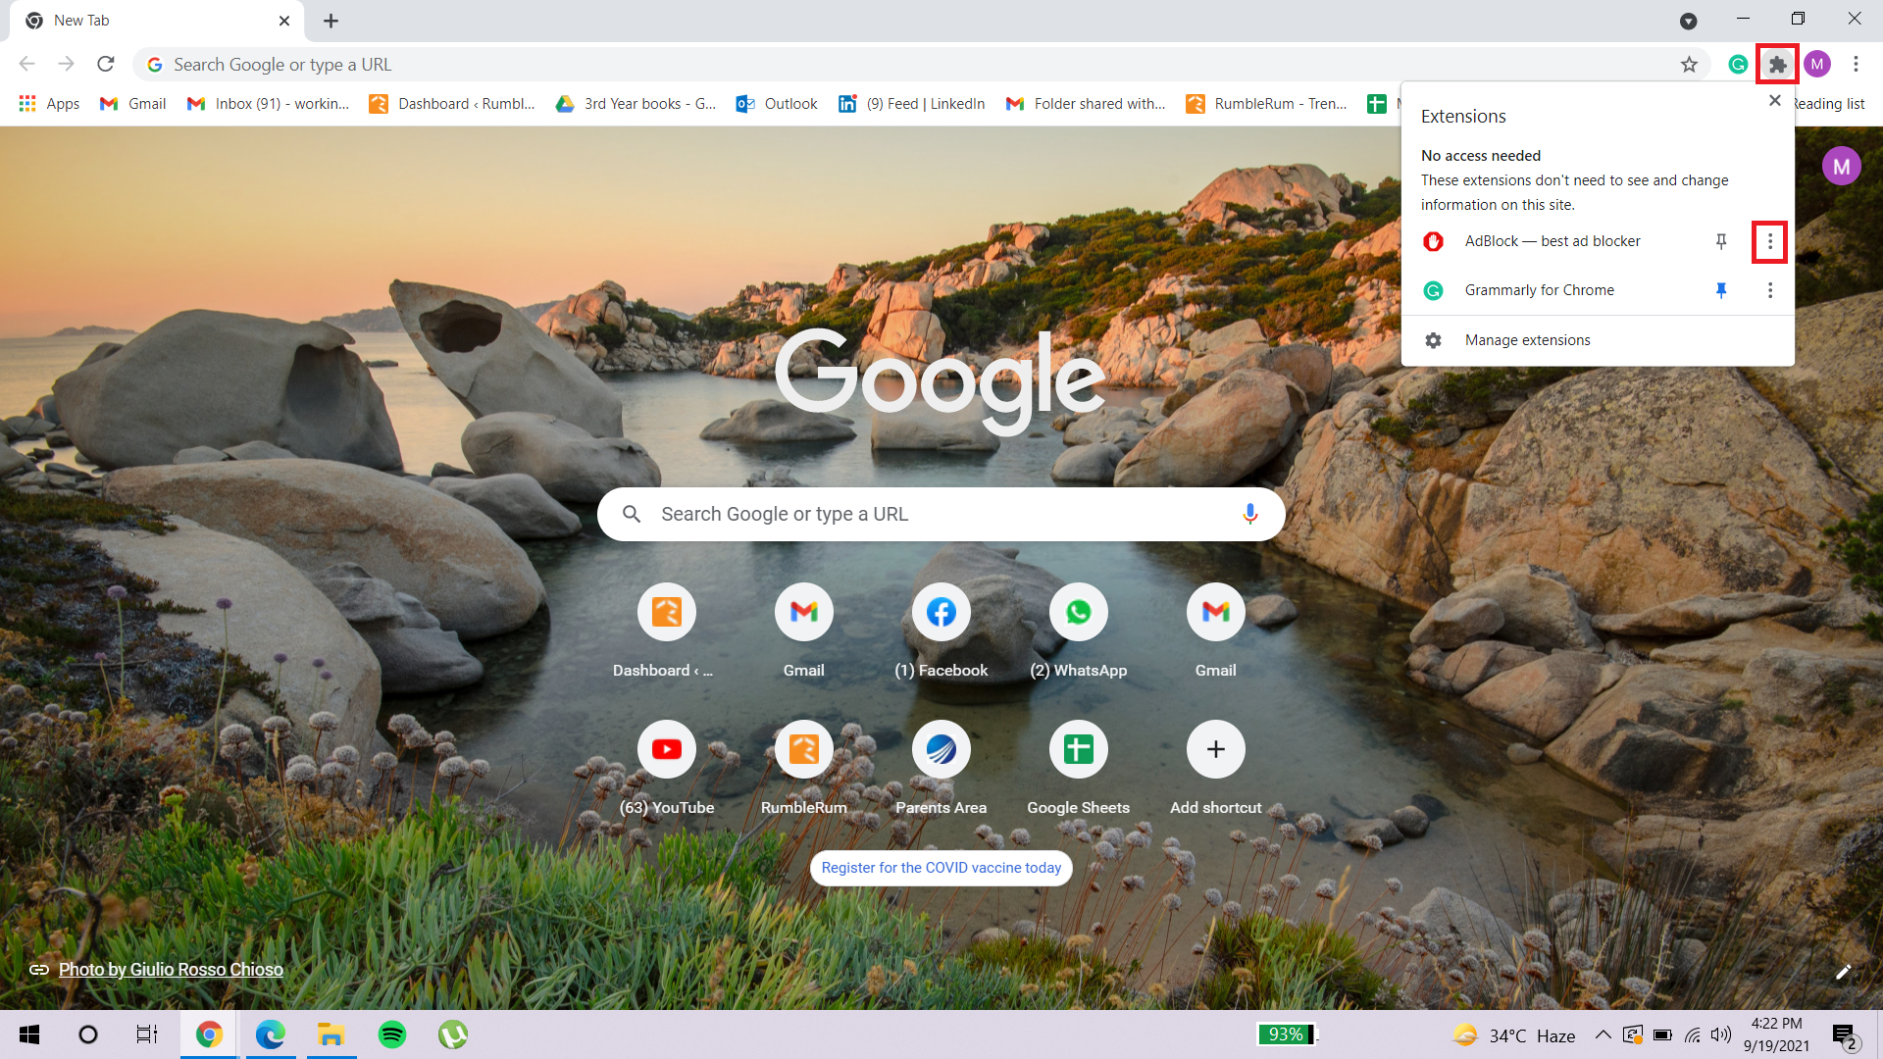Open Outlook bookmark
The height and width of the screenshot is (1059, 1883).
(777, 104)
